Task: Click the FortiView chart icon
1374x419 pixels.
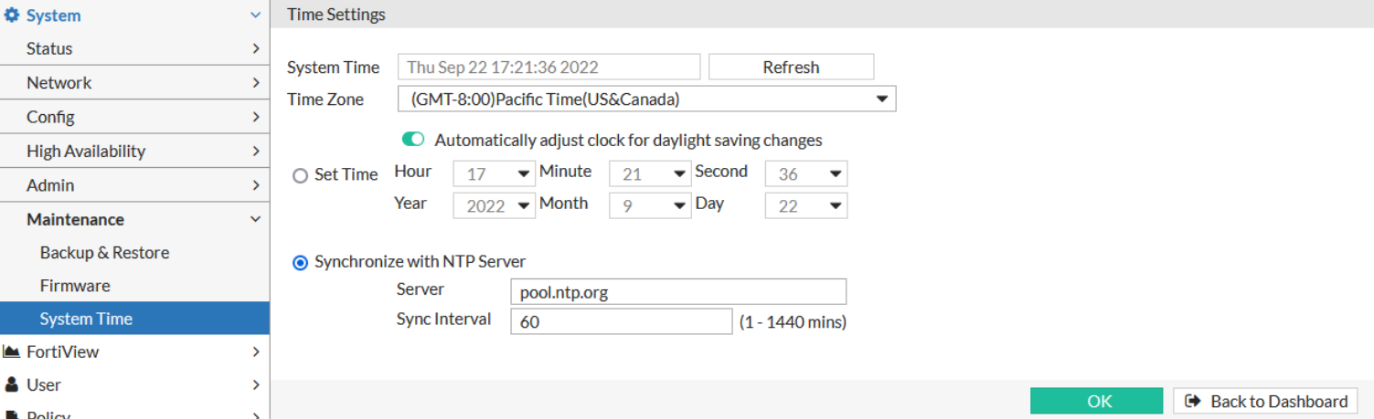Action: point(12,351)
